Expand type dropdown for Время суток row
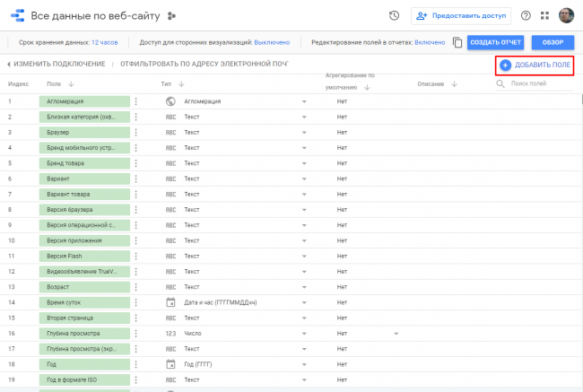583x392 pixels. click(x=304, y=302)
